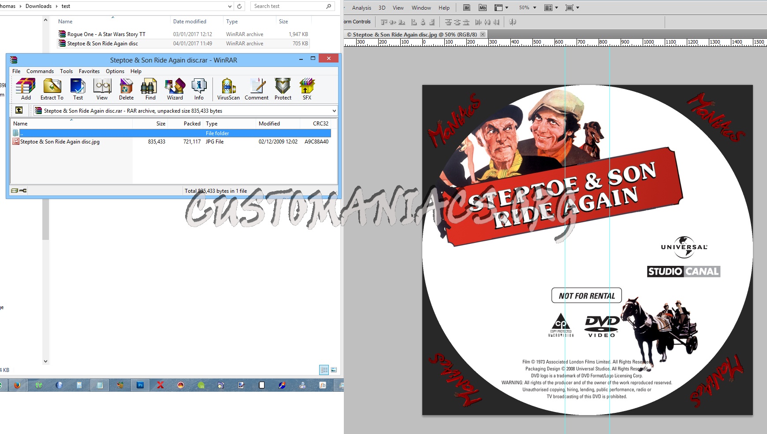Viewport: 767px width, 434px height.
Task: Open WinRAR Options menu
Action: pos(115,71)
